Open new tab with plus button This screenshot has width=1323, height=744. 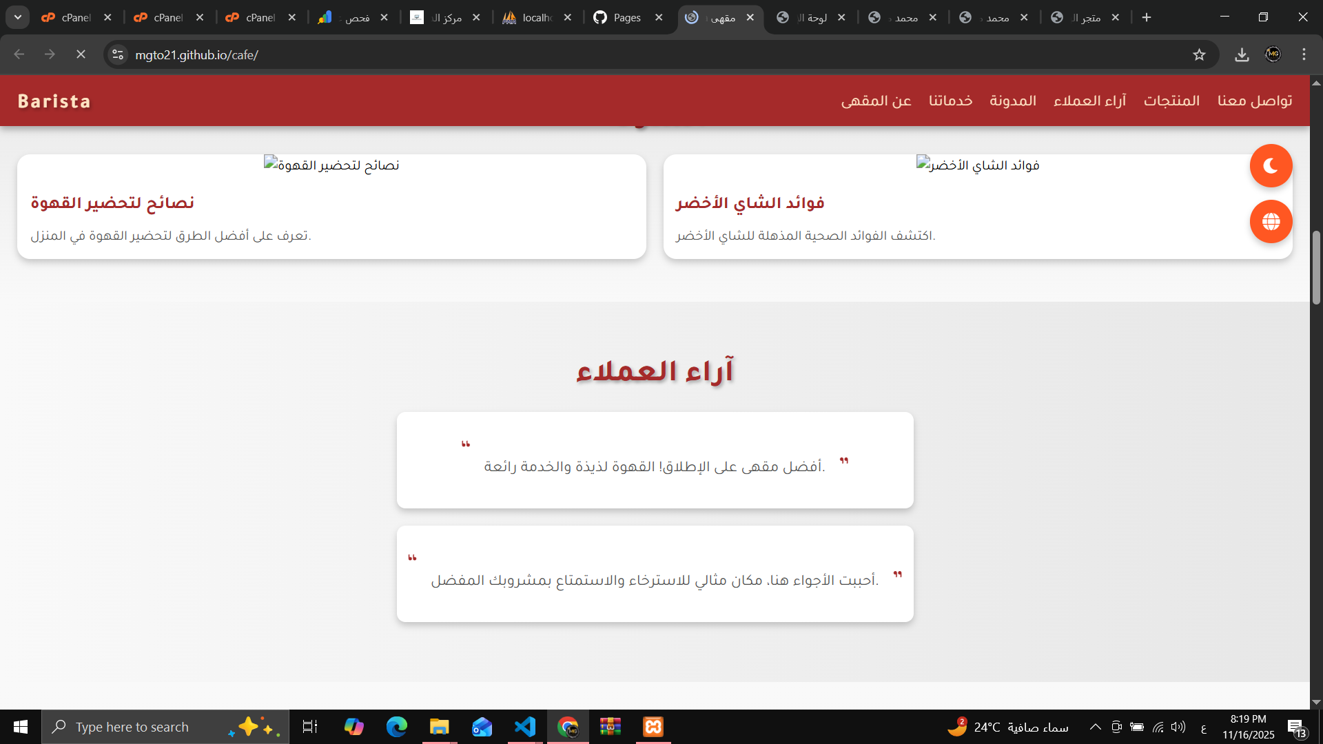tap(1147, 17)
